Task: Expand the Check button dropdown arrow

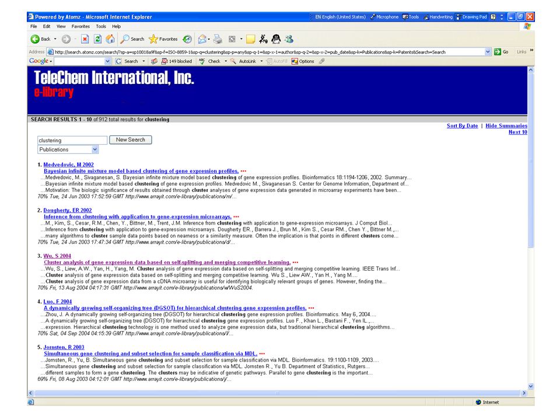Action: point(226,61)
